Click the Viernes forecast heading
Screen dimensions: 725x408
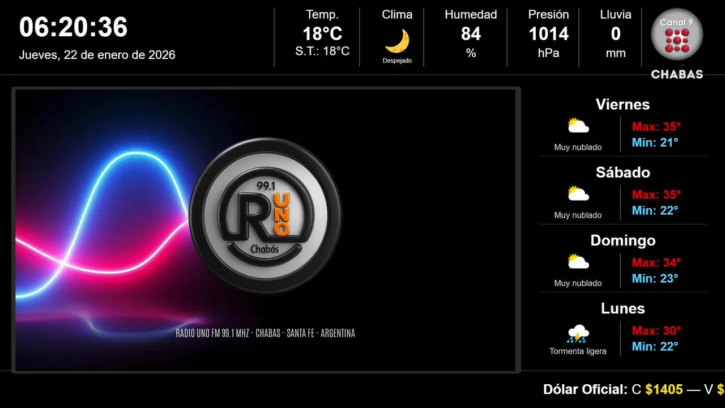[622, 104]
